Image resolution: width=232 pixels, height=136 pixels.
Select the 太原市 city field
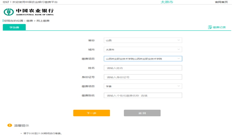pyautogui.click(x=143, y=49)
